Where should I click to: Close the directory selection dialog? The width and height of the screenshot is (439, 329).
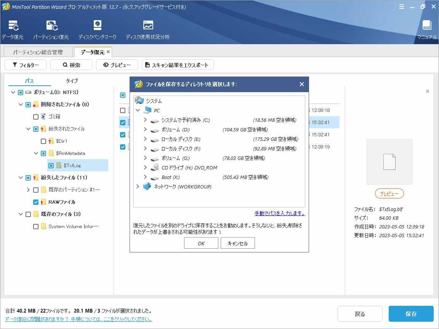pyautogui.click(x=301, y=84)
